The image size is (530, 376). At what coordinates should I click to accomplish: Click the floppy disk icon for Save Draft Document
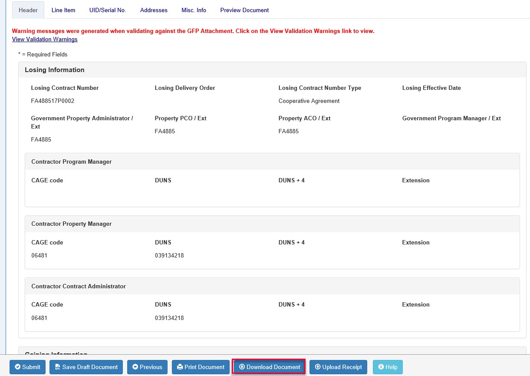58,367
